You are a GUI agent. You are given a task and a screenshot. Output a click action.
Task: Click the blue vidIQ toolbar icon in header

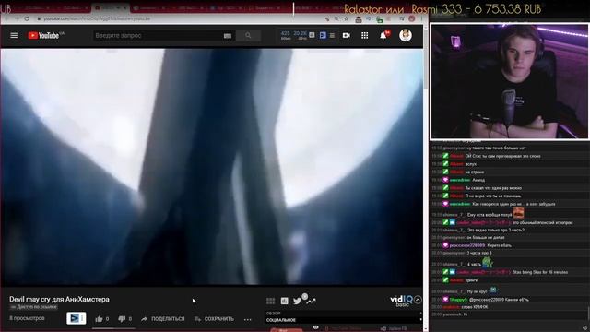click(323, 35)
